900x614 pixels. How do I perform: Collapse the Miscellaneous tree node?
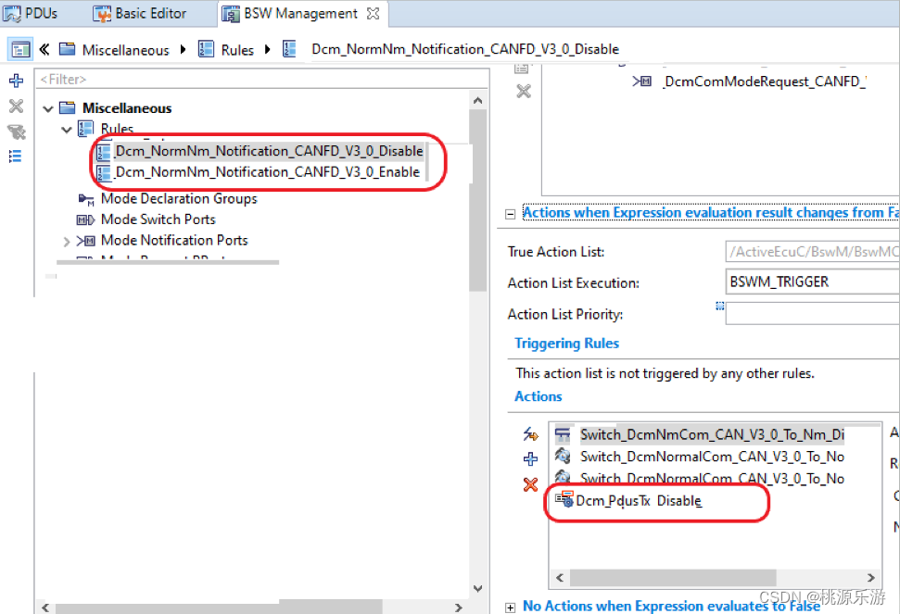48,108
